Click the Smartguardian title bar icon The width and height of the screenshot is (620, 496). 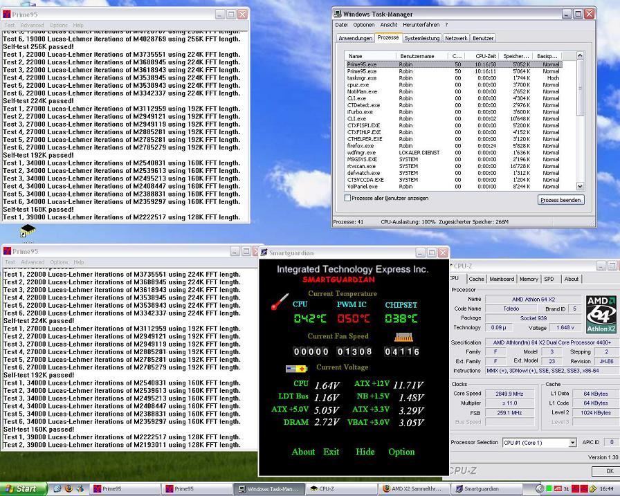pos(264,252)
